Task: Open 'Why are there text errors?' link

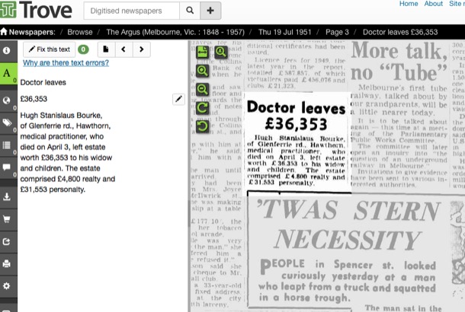Action: (x=66, y=63)
